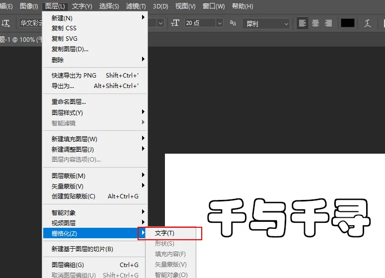Choose 文字(T) in rasterize submenu
Image resolution: width=385 pixels, height=278 pixels.
[171, 233]
